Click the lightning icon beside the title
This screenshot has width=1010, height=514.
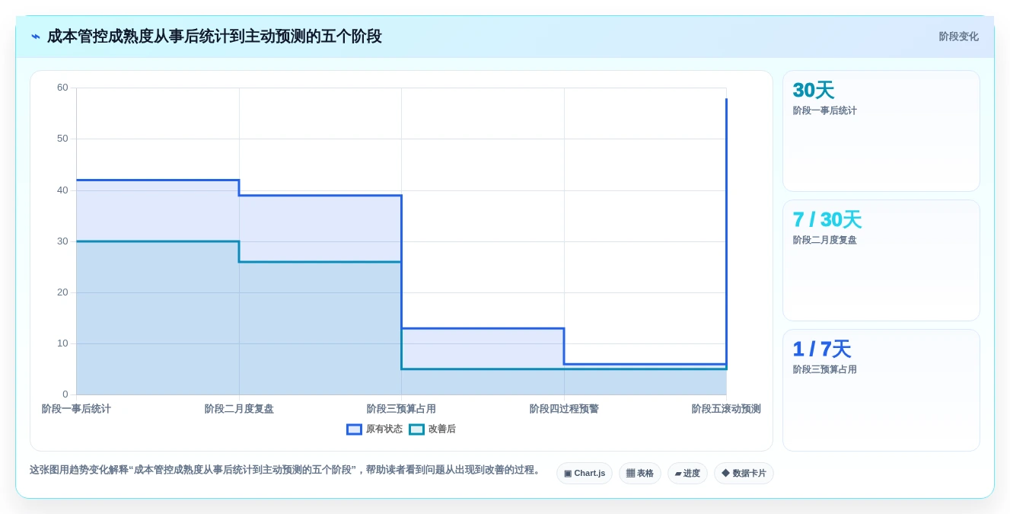(x=36, y=37)
